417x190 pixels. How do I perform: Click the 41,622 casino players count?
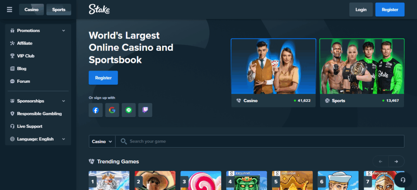pyautogui.click(x=304, y=101)
